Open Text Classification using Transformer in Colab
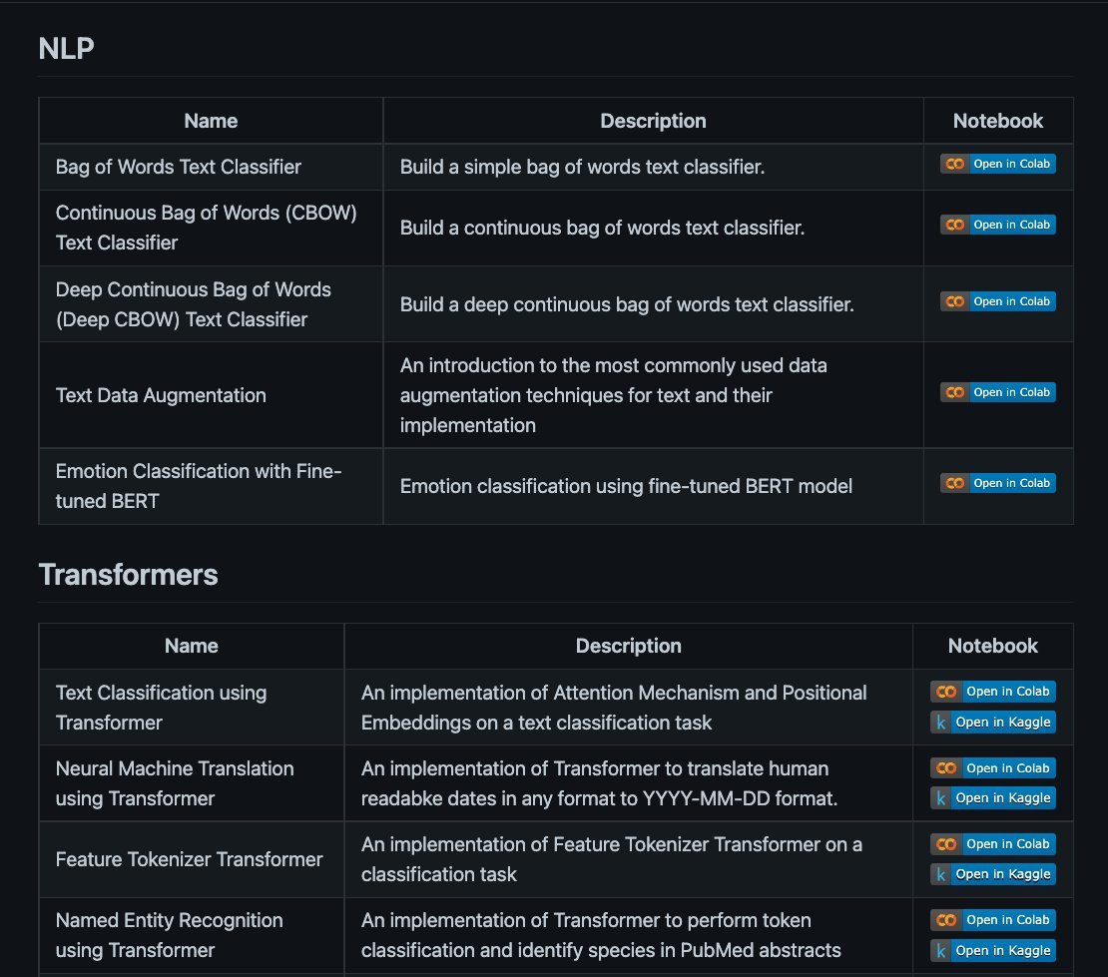Image resolution: width=1108 pixels, height=977 pixels. coord(993,691)
